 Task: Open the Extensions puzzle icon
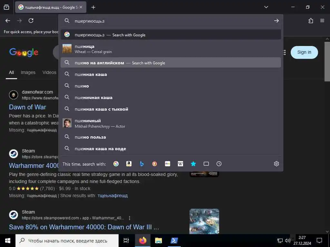coord(311,21)
